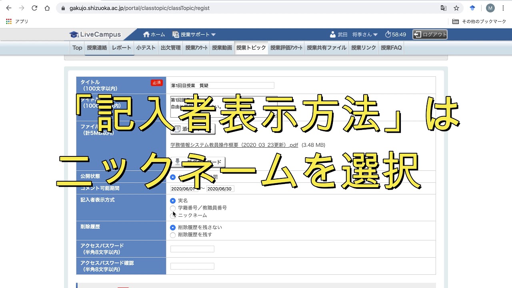Bookmark this page with star icon

pos(456,8)
